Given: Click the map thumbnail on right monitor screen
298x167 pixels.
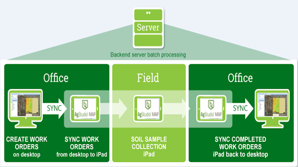Looking at the screenshot, I should tap(276, 106).
